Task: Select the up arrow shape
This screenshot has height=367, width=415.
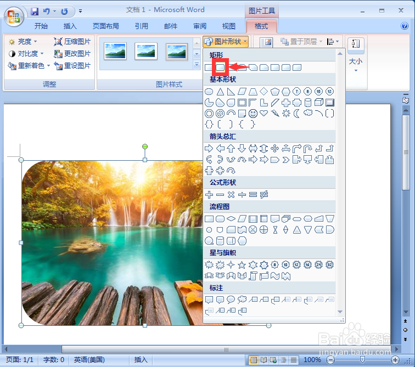Action: point(231,149)
